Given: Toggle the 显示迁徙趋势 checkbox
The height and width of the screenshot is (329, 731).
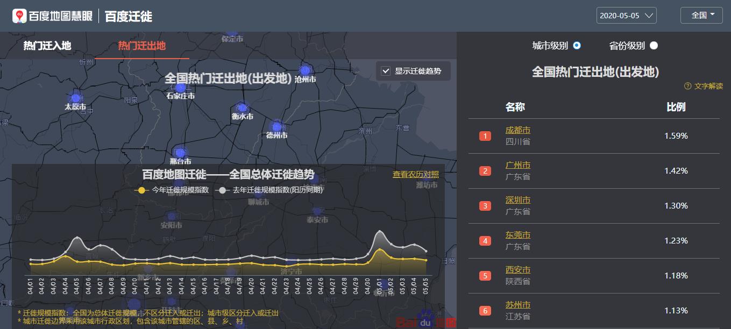Looking at the screenshot, I should (x=385, y=71).
